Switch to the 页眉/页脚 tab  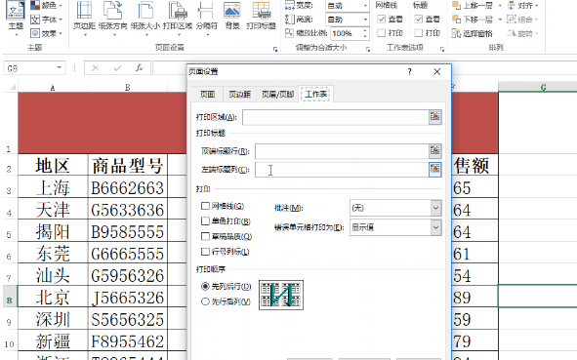coord(277,95)
